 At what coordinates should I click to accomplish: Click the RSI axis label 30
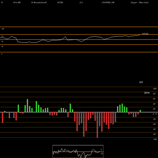point(2,46)
